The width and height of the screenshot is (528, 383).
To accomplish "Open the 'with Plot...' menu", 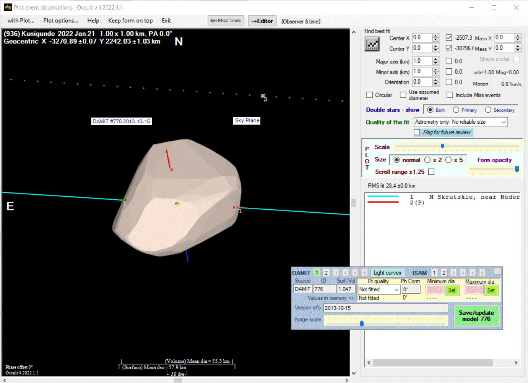I will pyautogui.click(x=21, y=21).
